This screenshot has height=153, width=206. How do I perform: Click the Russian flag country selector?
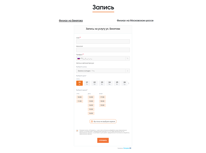pyautogui.click(x=79, y=58)
